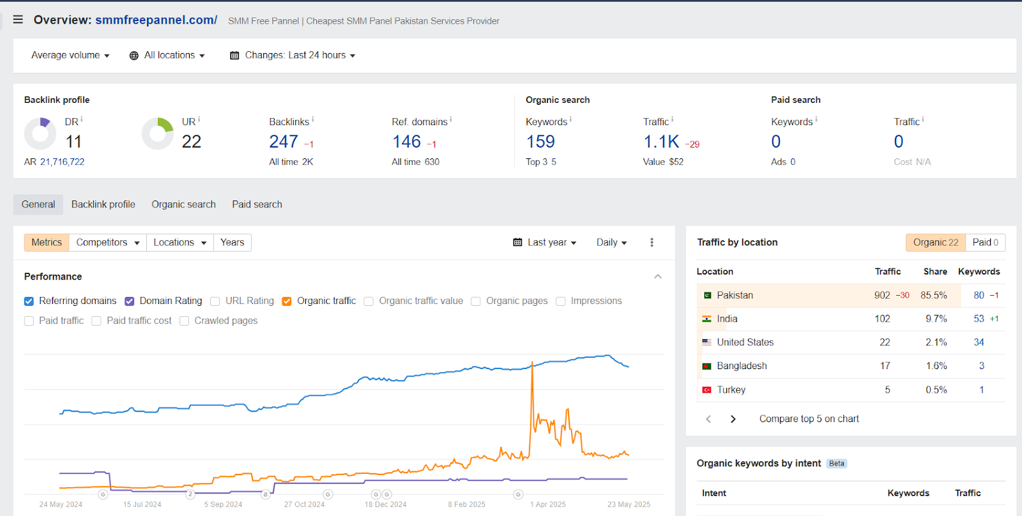Image resolution: width=1022 pixels, height=516 pixels.
Task: Click the globe icon beside All locations
Action: coord(134,56)
